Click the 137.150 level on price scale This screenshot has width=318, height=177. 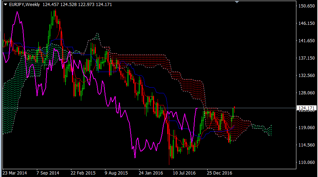point(307,58)
